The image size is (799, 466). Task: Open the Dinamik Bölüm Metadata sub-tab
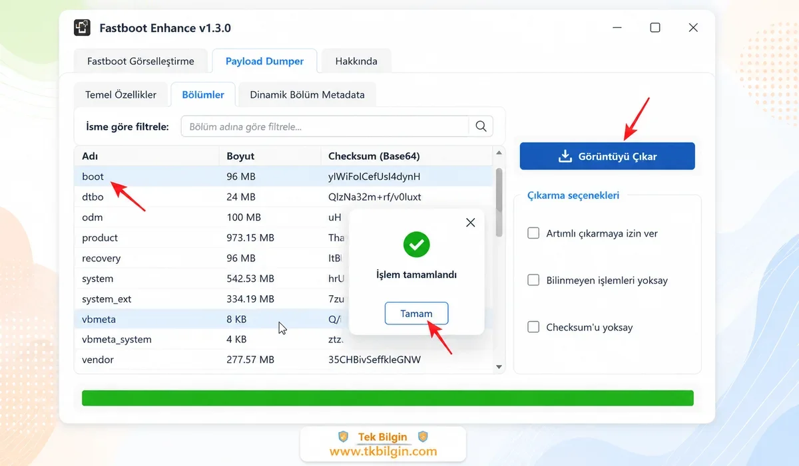coord(307,94)
